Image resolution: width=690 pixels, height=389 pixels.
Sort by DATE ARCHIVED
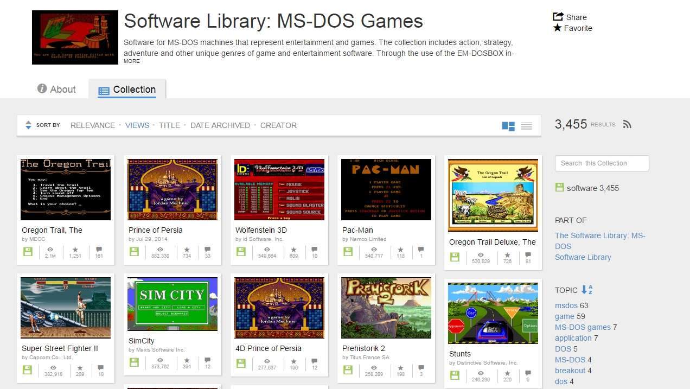[x=220, y=125]
